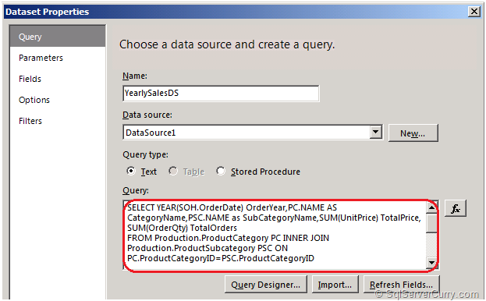The width and height of the screenshot is (486, 301).
Task: Expand the Data source dropdown
Action: pos(376,133)
